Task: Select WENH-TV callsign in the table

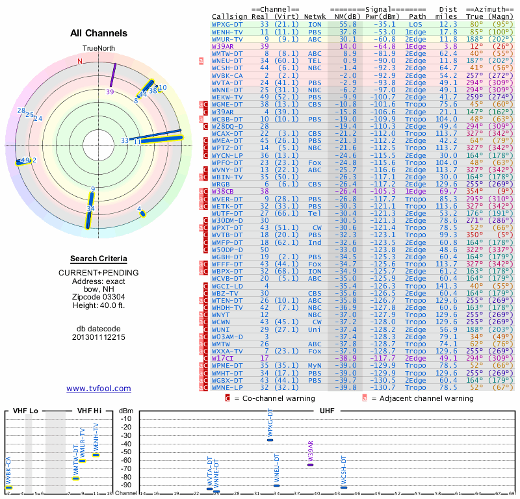Action: pos(227,32)
